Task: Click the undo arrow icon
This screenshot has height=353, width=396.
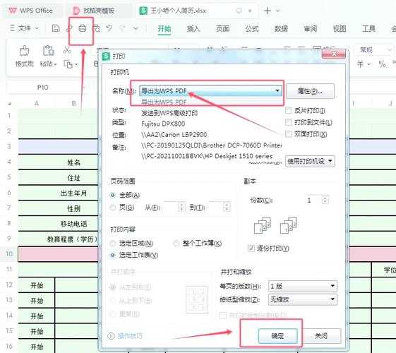Action: (x=109, y=28)
